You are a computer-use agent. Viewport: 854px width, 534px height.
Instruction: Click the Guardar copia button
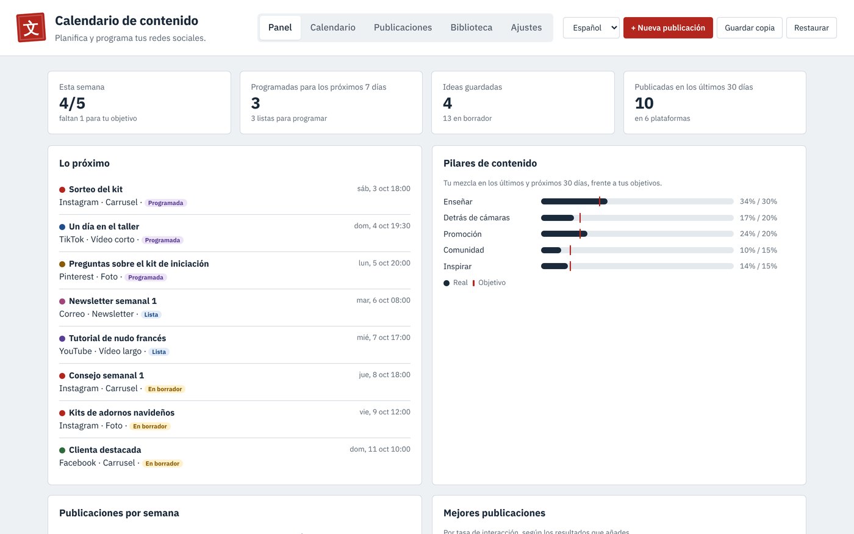750,27
